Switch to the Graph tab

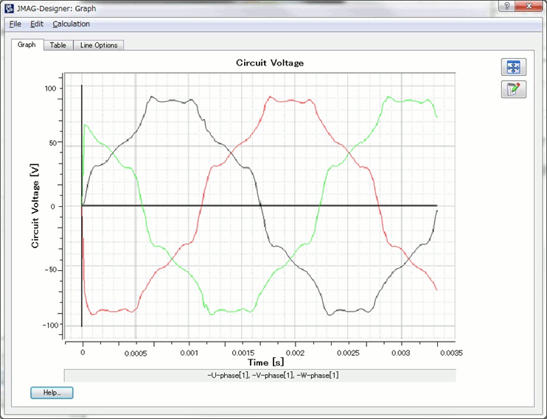(27, 45)
